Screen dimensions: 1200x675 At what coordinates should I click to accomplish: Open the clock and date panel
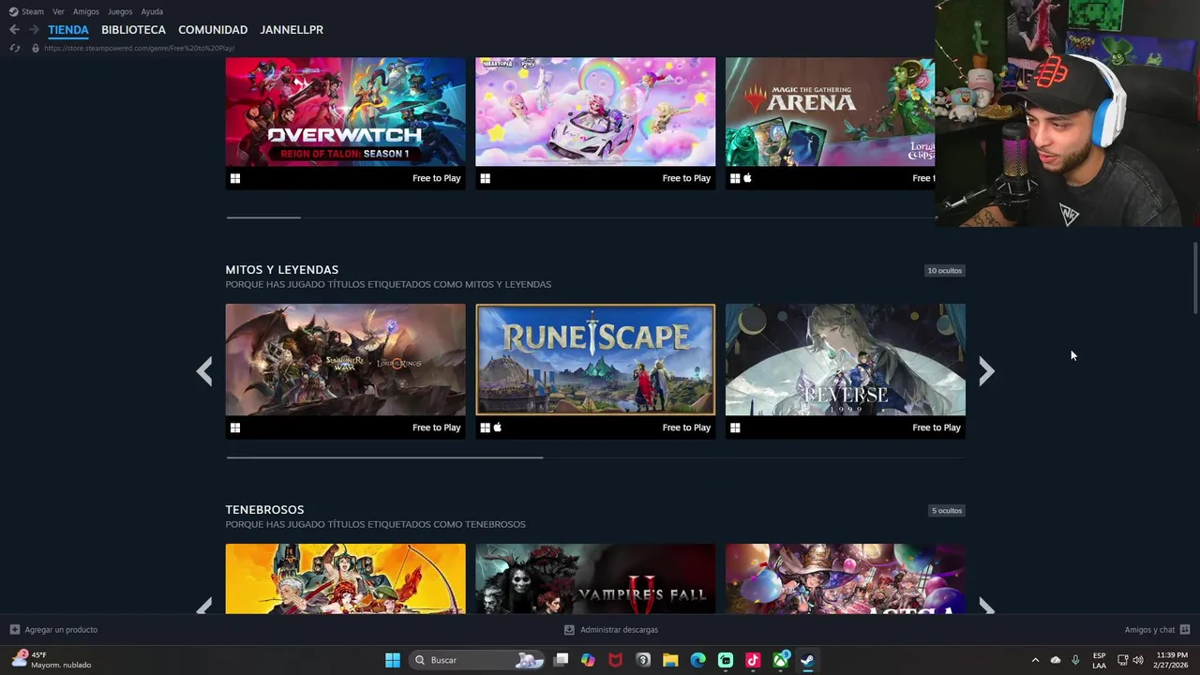[1172, 660]
